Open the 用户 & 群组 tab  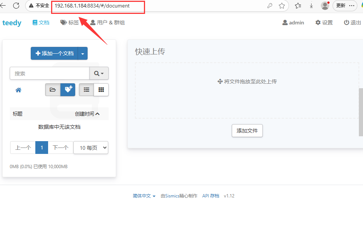(107, 23)
